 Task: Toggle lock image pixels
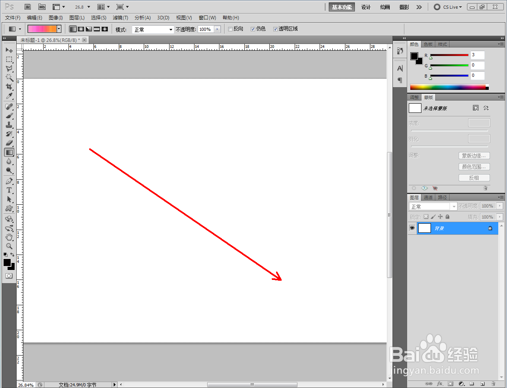pyautogui.click(x=433, y=217)
